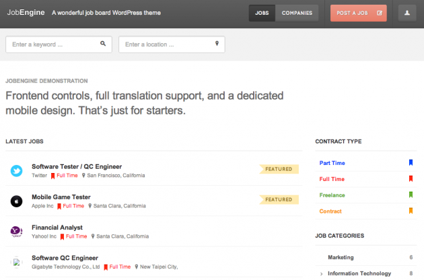
Task: Click the green Freelance bookmark icon
Action: point(411,195)
